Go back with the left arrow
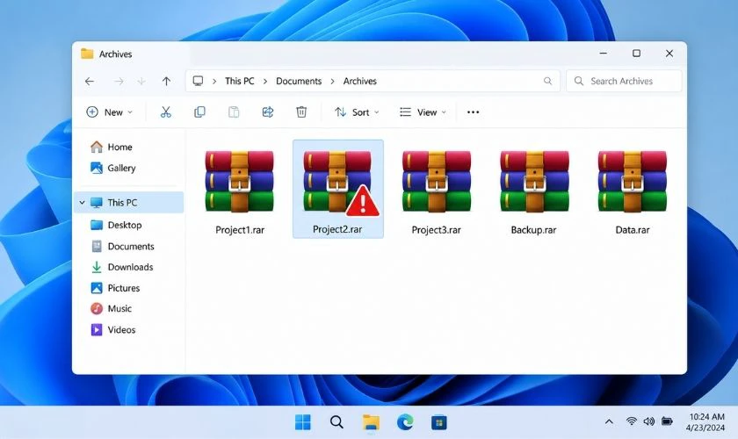738x439 pixels. [x=90, y=82]
